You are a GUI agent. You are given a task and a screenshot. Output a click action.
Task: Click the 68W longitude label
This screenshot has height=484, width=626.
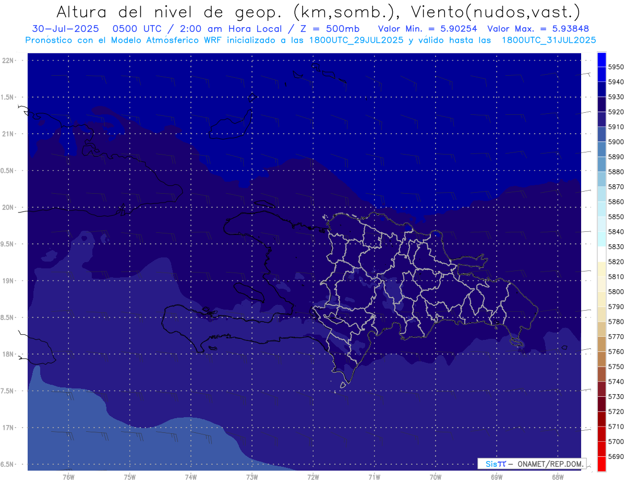[558, 477]
